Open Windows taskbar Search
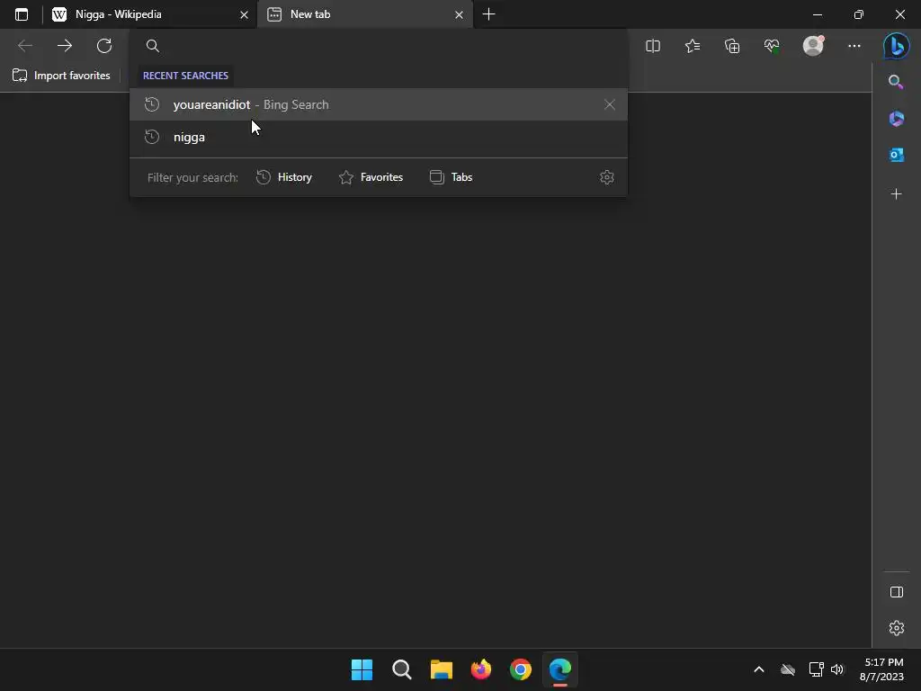The height and width of the screenshot is (691, 921). click(402, 669)
